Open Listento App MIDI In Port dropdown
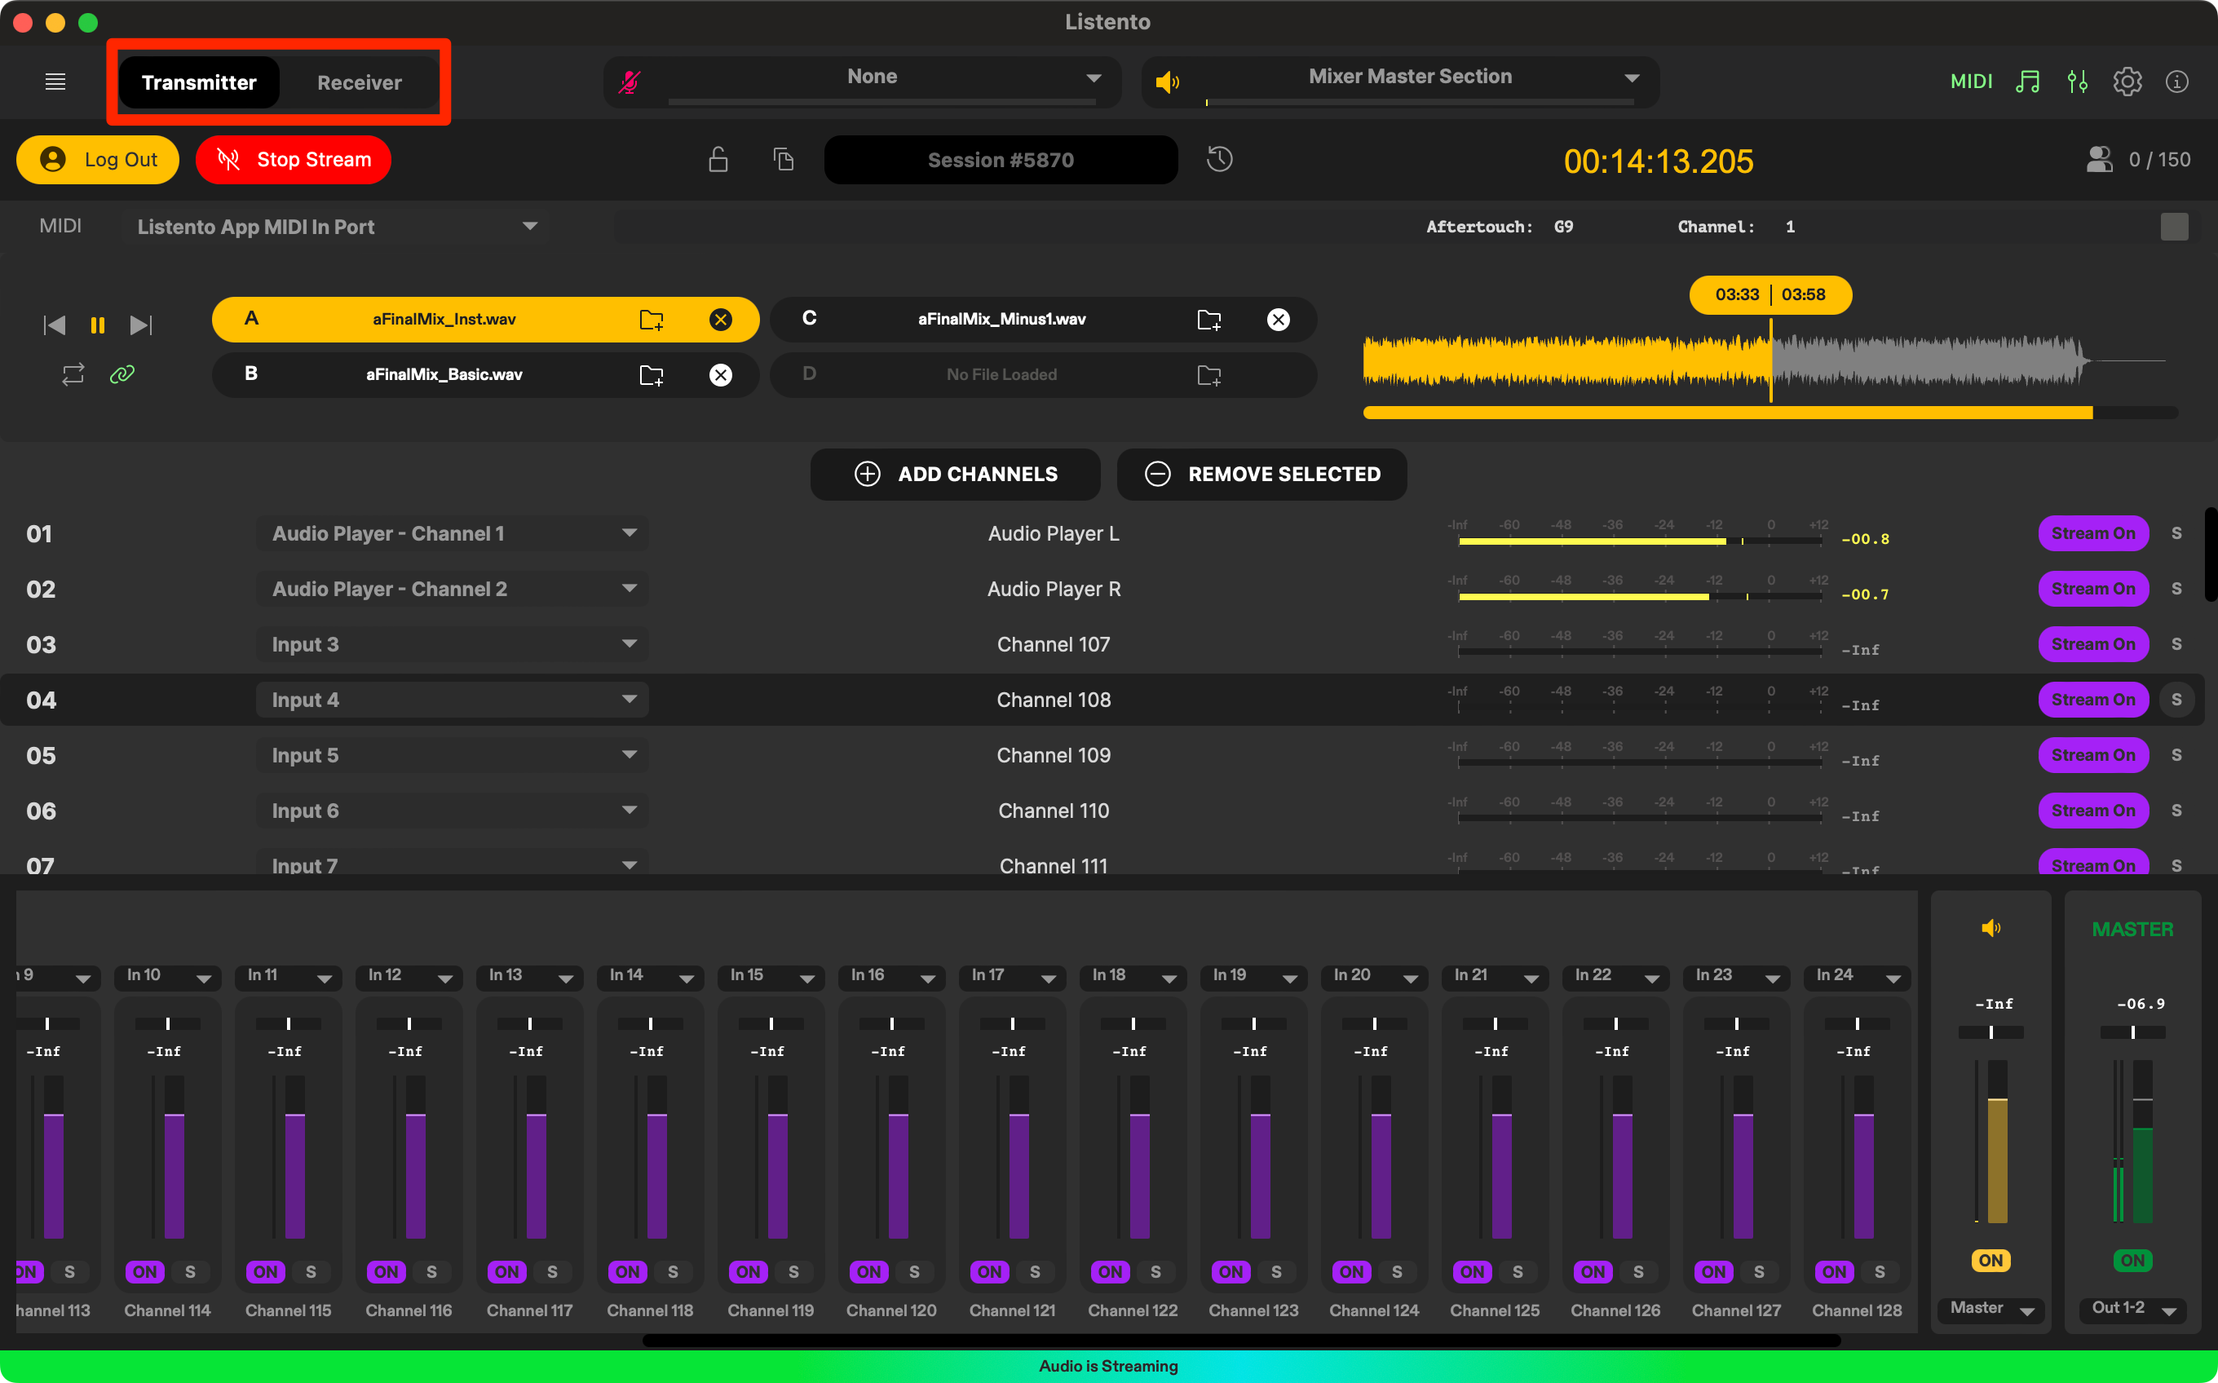Image resolution: width=2218 pixels, height=1383 pixels. point(338,227)
